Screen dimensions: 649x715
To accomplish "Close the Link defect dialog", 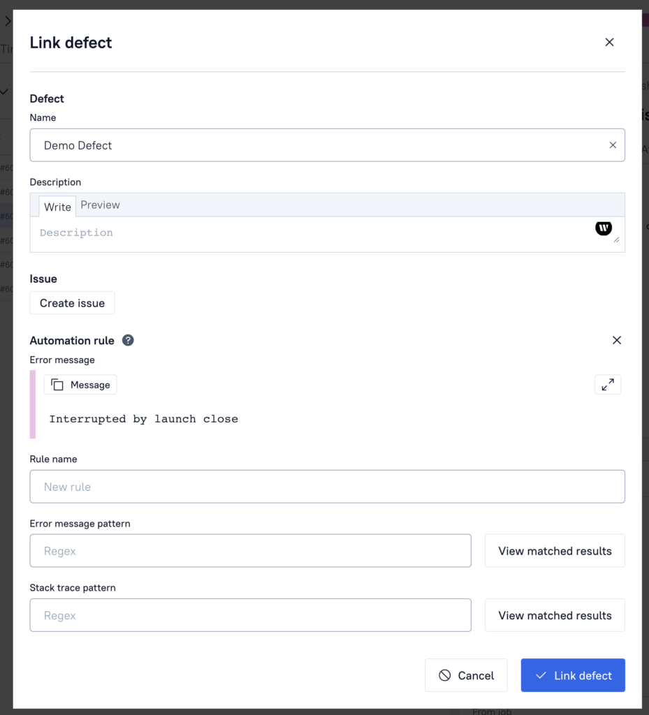I will click(609, 43).
